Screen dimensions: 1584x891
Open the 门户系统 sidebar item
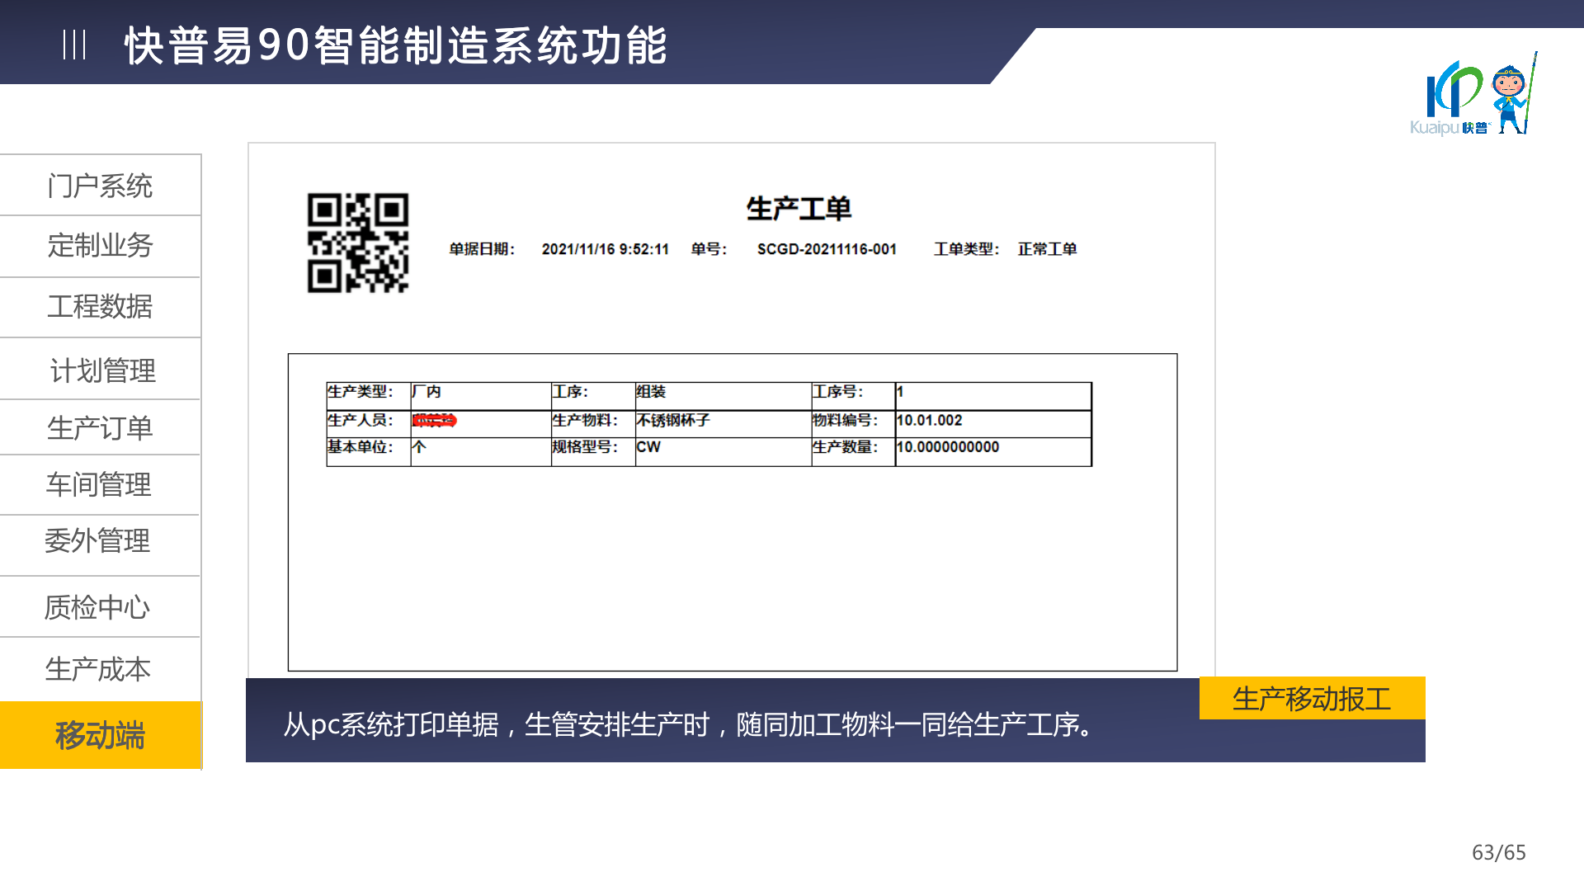point(100,186)
